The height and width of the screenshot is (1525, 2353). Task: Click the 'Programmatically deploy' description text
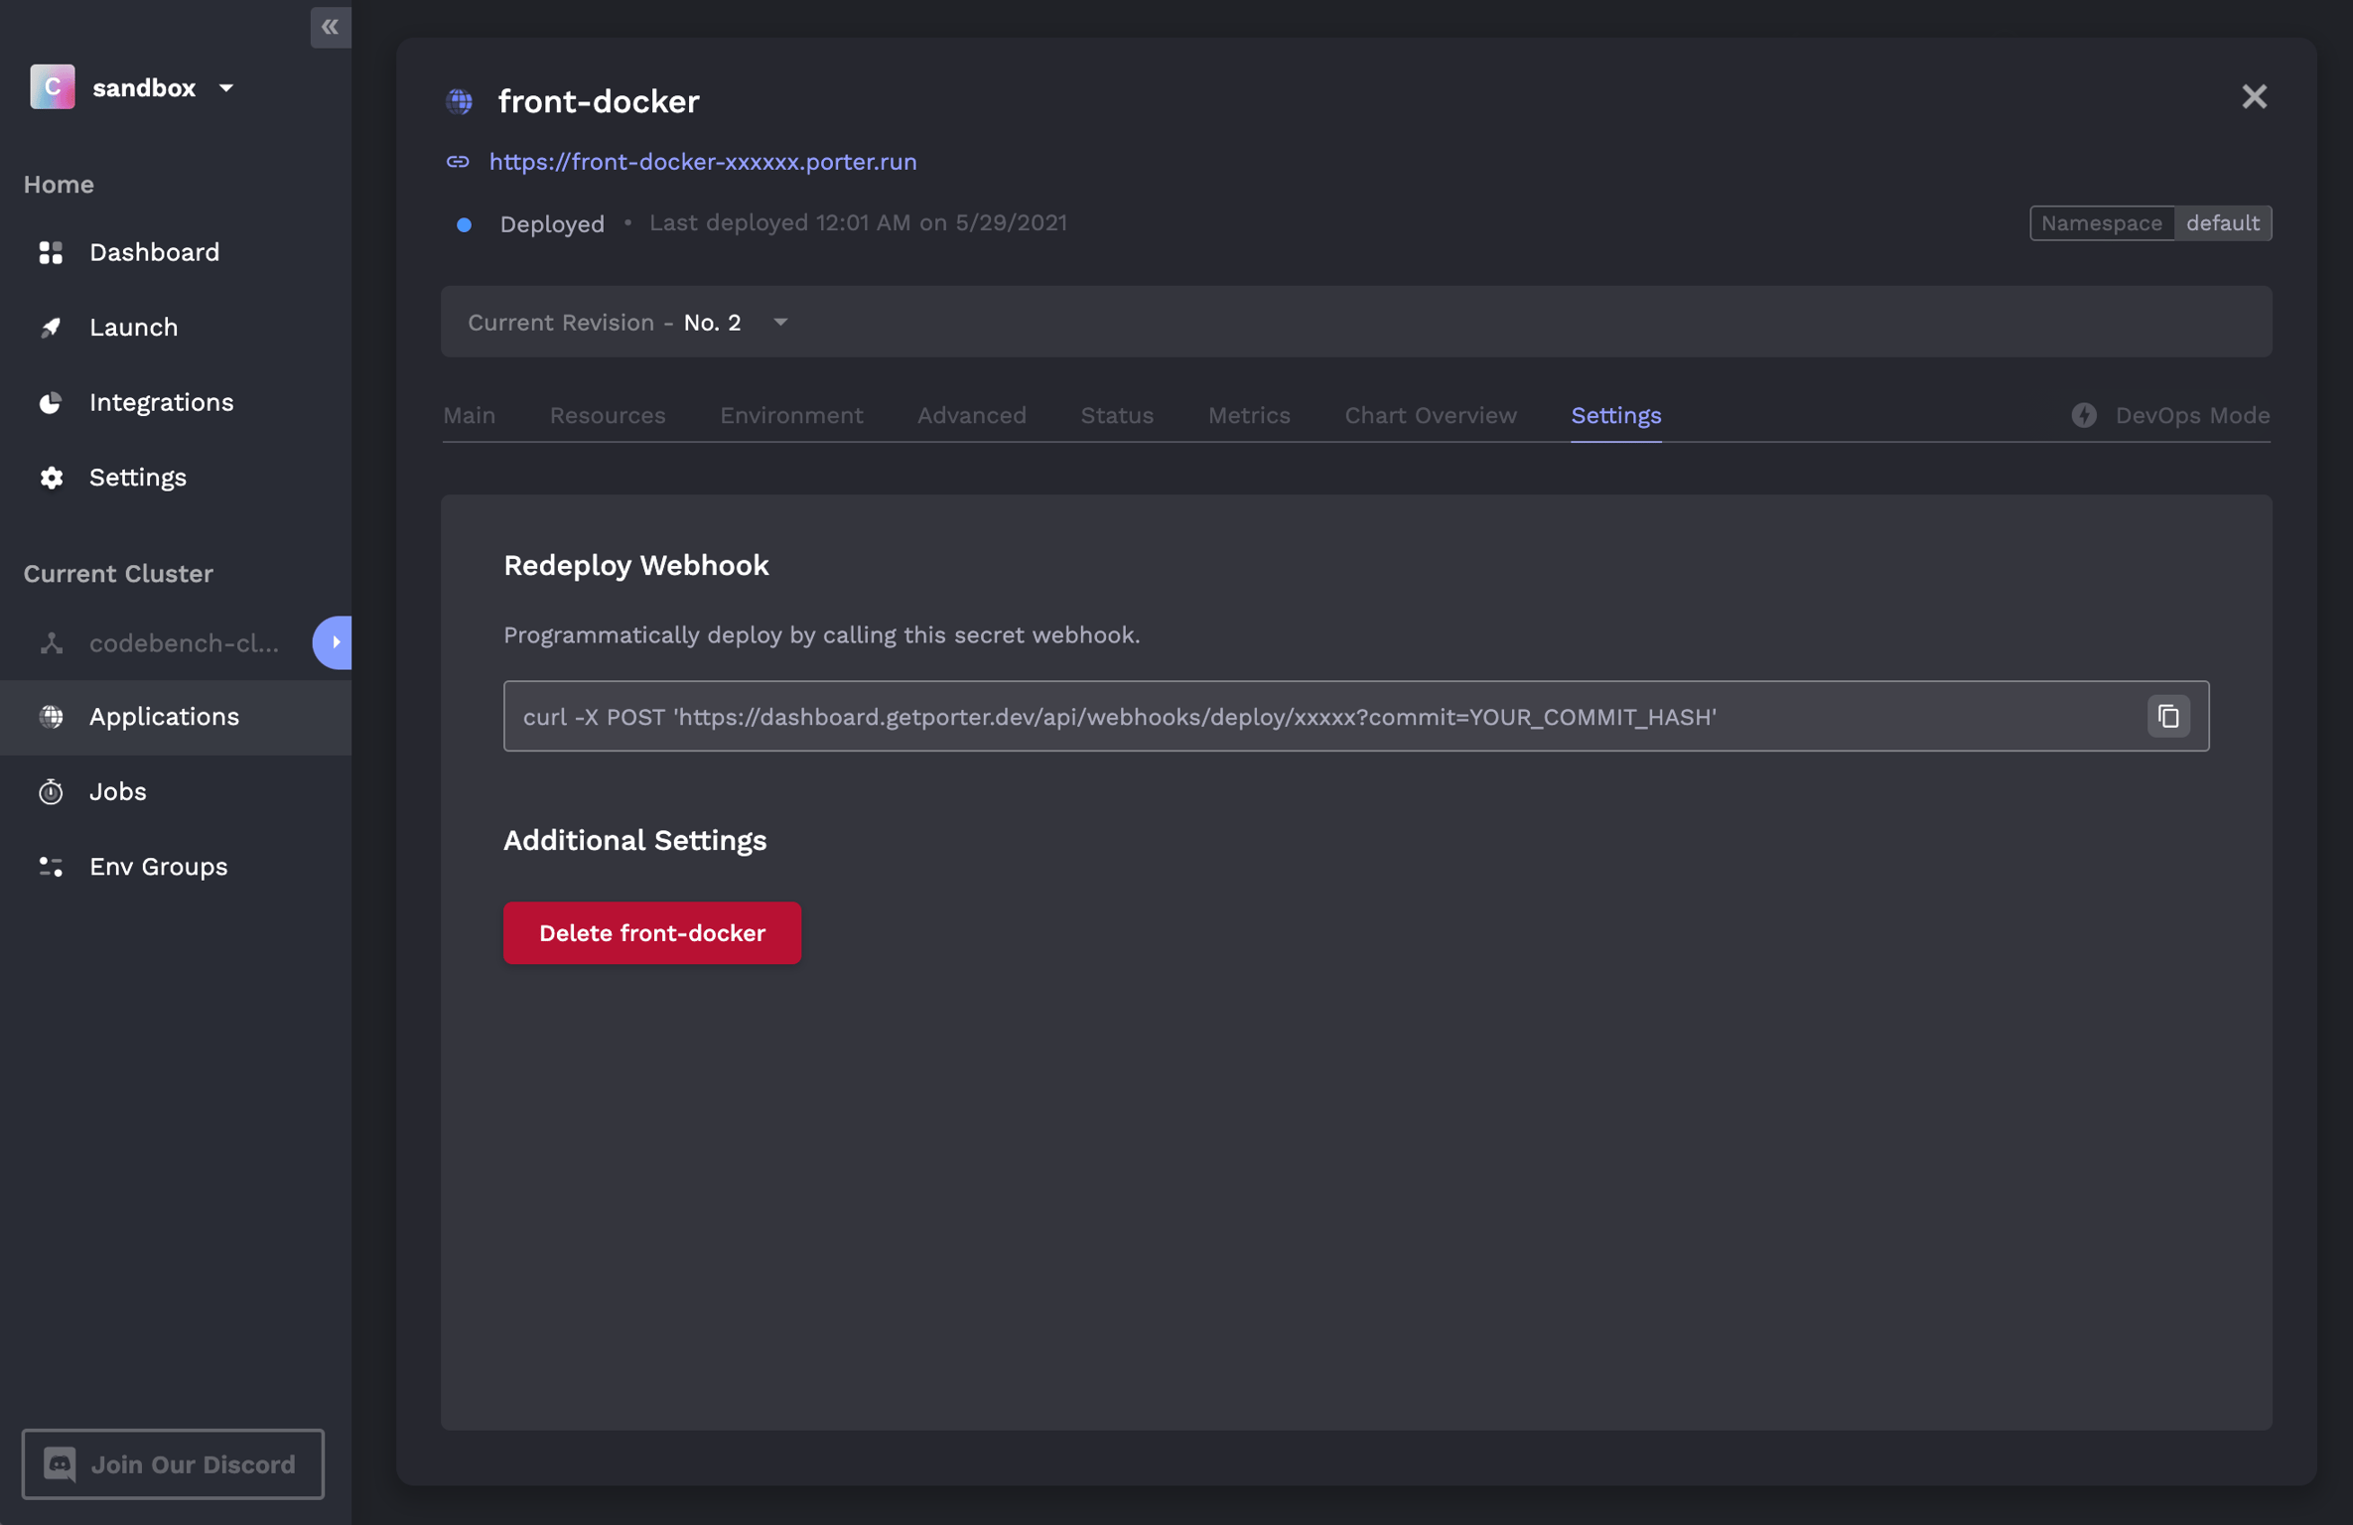tap(822, 635)
